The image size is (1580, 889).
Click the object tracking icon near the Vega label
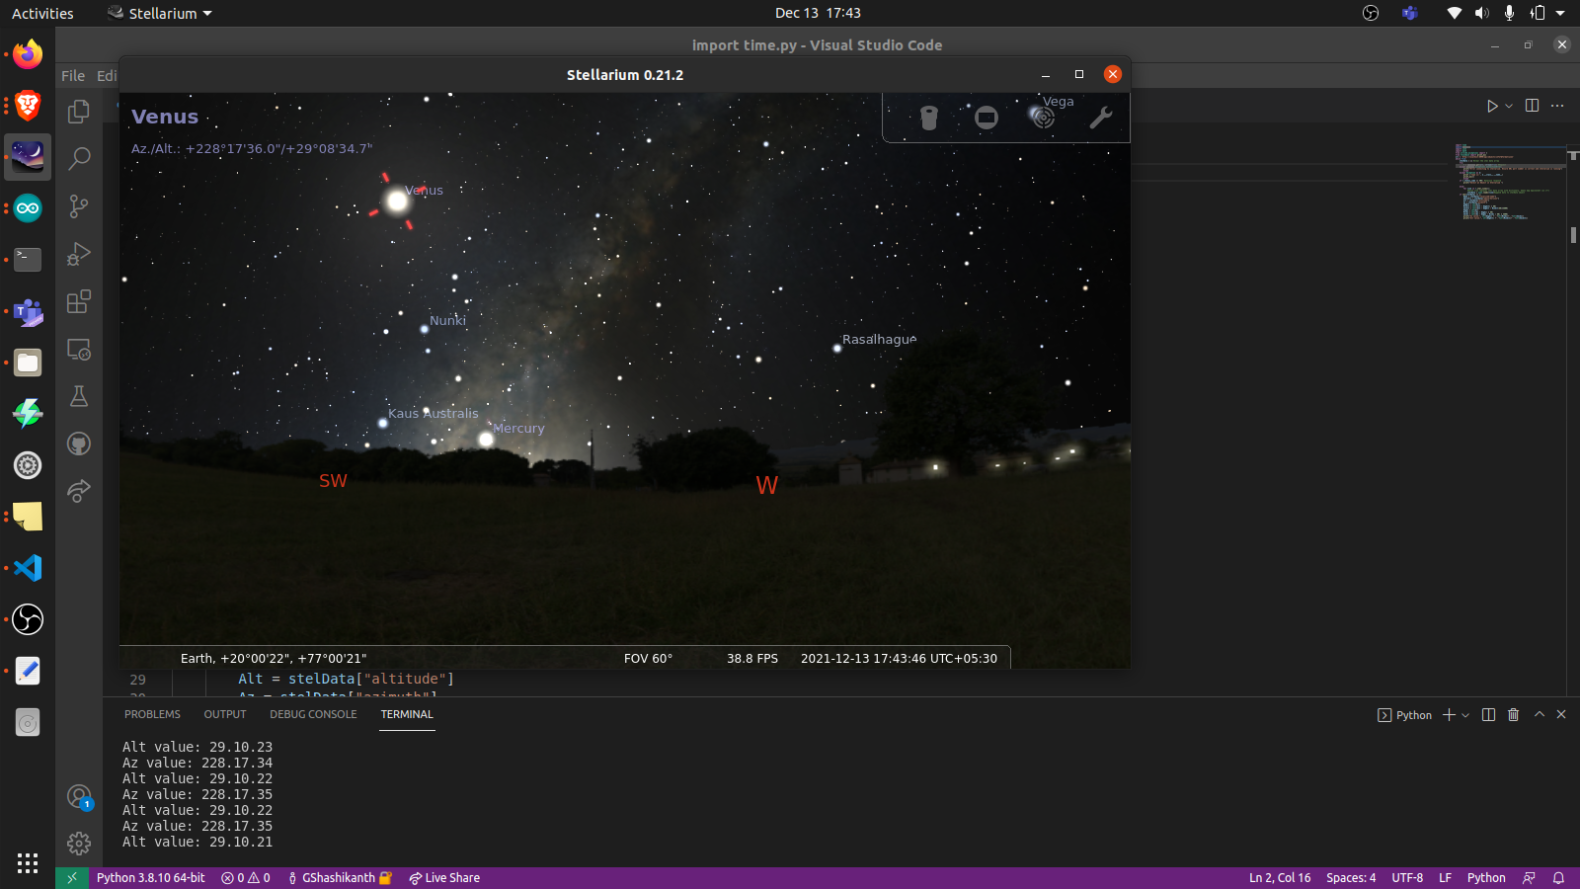click(1044, 117)
